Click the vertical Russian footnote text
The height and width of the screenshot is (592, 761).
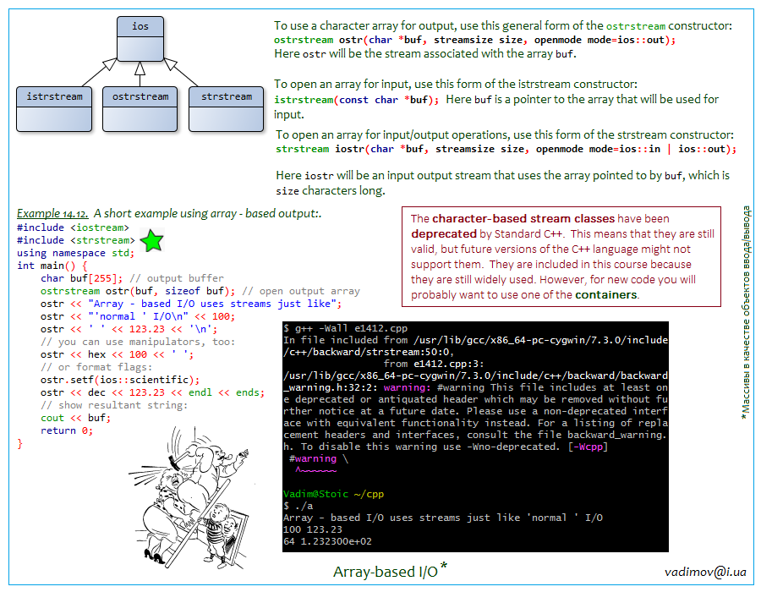pos(747,312)
